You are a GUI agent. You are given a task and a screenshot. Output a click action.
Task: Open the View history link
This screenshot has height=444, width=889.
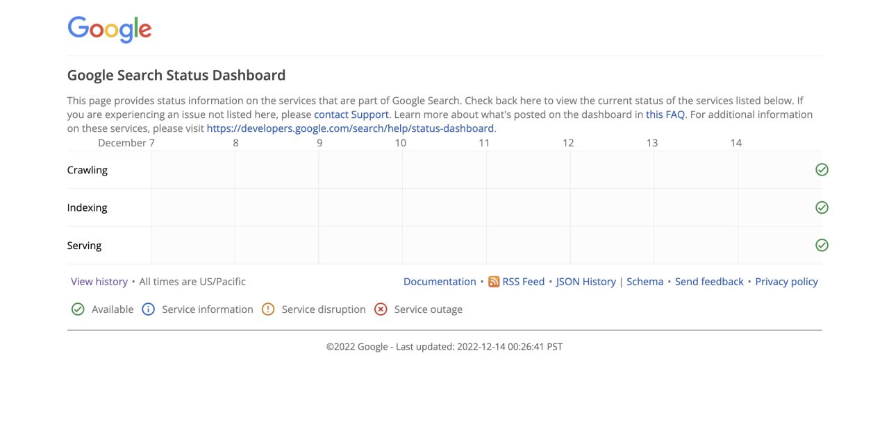(x=99, y=281)
